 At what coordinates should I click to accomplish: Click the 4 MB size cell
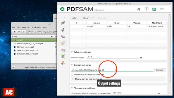117,26
